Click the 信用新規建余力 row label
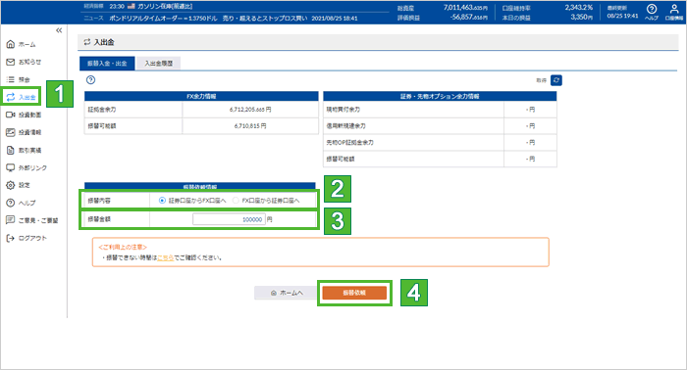 tap(345, 126)
